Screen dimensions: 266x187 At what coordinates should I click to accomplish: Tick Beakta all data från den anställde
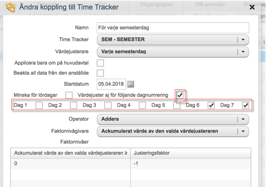[100, 73]
